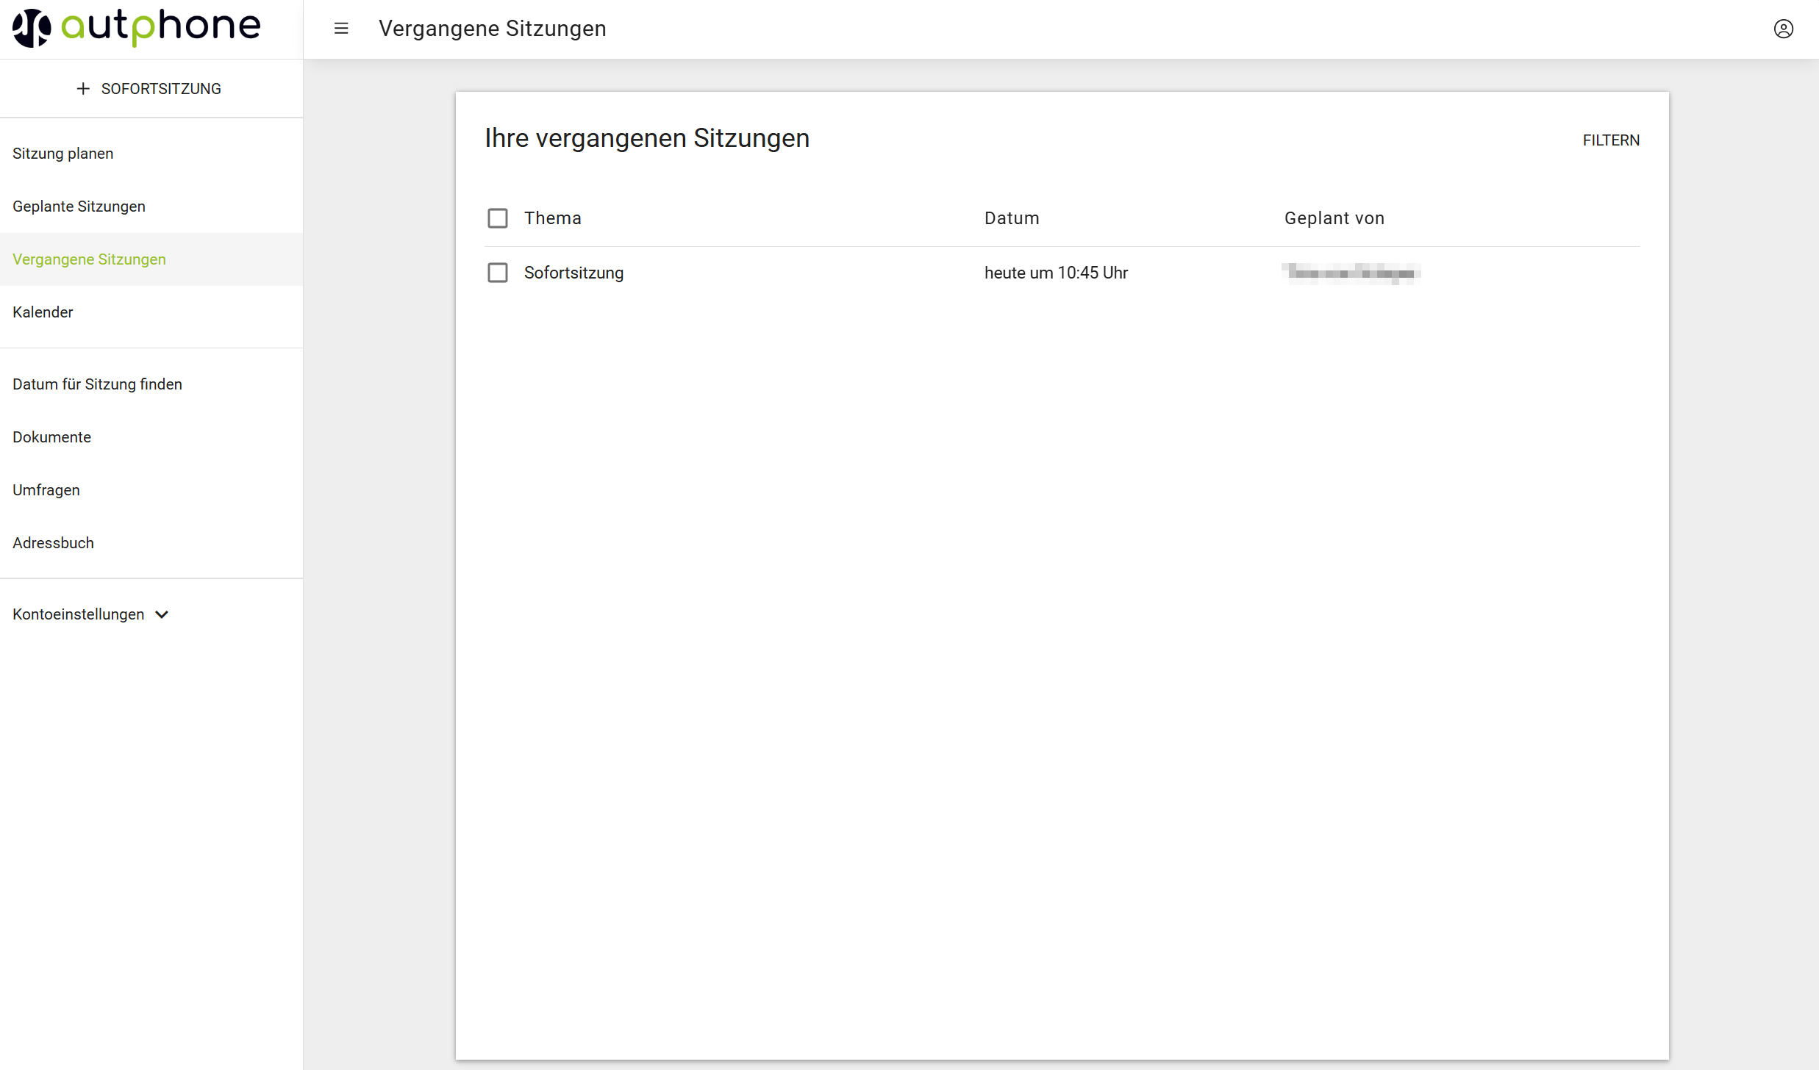Click the FILTERN button
This screenshot has height=1070, width=1819.
coord(1610,140)
